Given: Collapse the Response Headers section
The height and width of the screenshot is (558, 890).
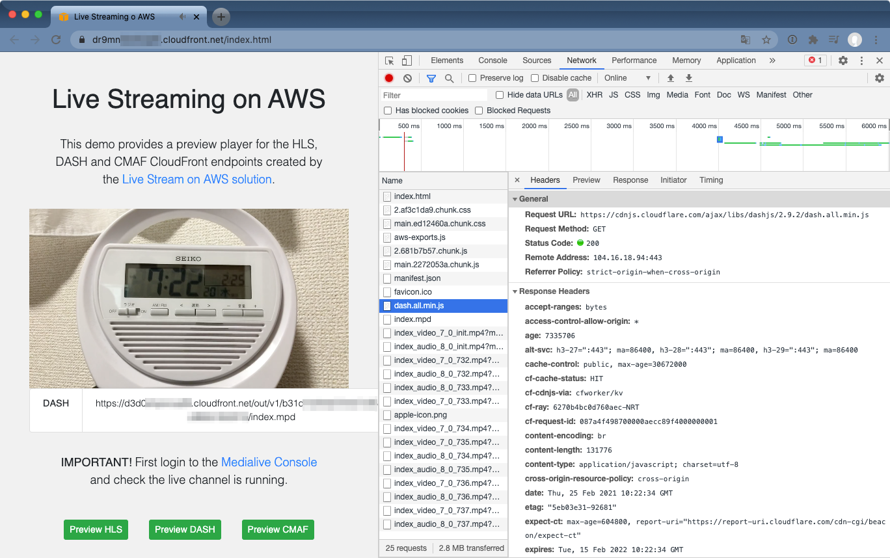Looking at the screenshot, I should (x=515, y=291).
